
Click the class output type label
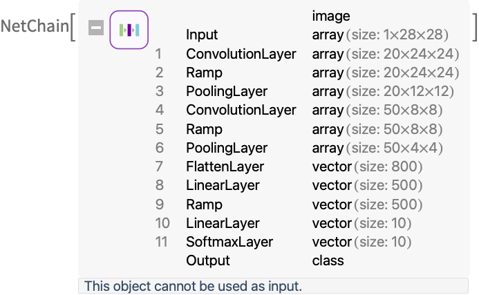coord(328,260)
